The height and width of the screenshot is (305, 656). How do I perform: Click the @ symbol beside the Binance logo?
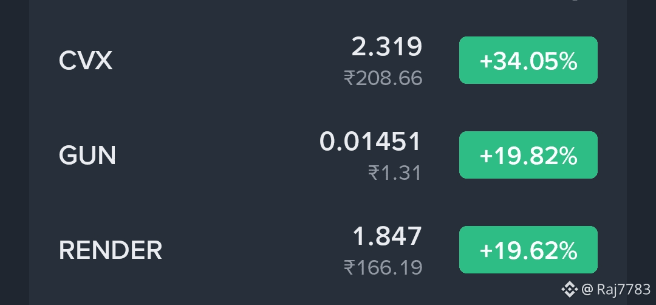pyautogui.click(x=587, y=289)
